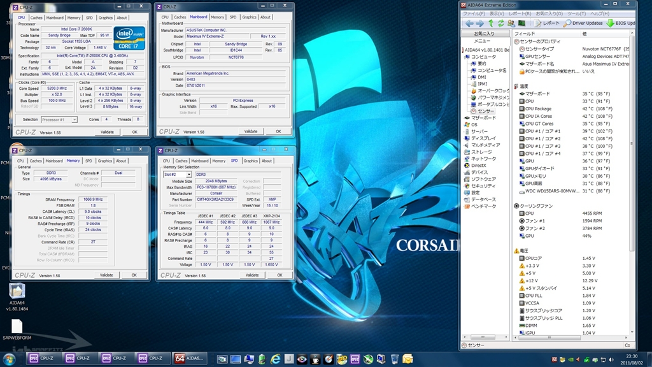The height and width of the screenshot is (367, 652).
Task: Open Driver Updates in the AIDA64 toolbar
Action: point(581,23)
